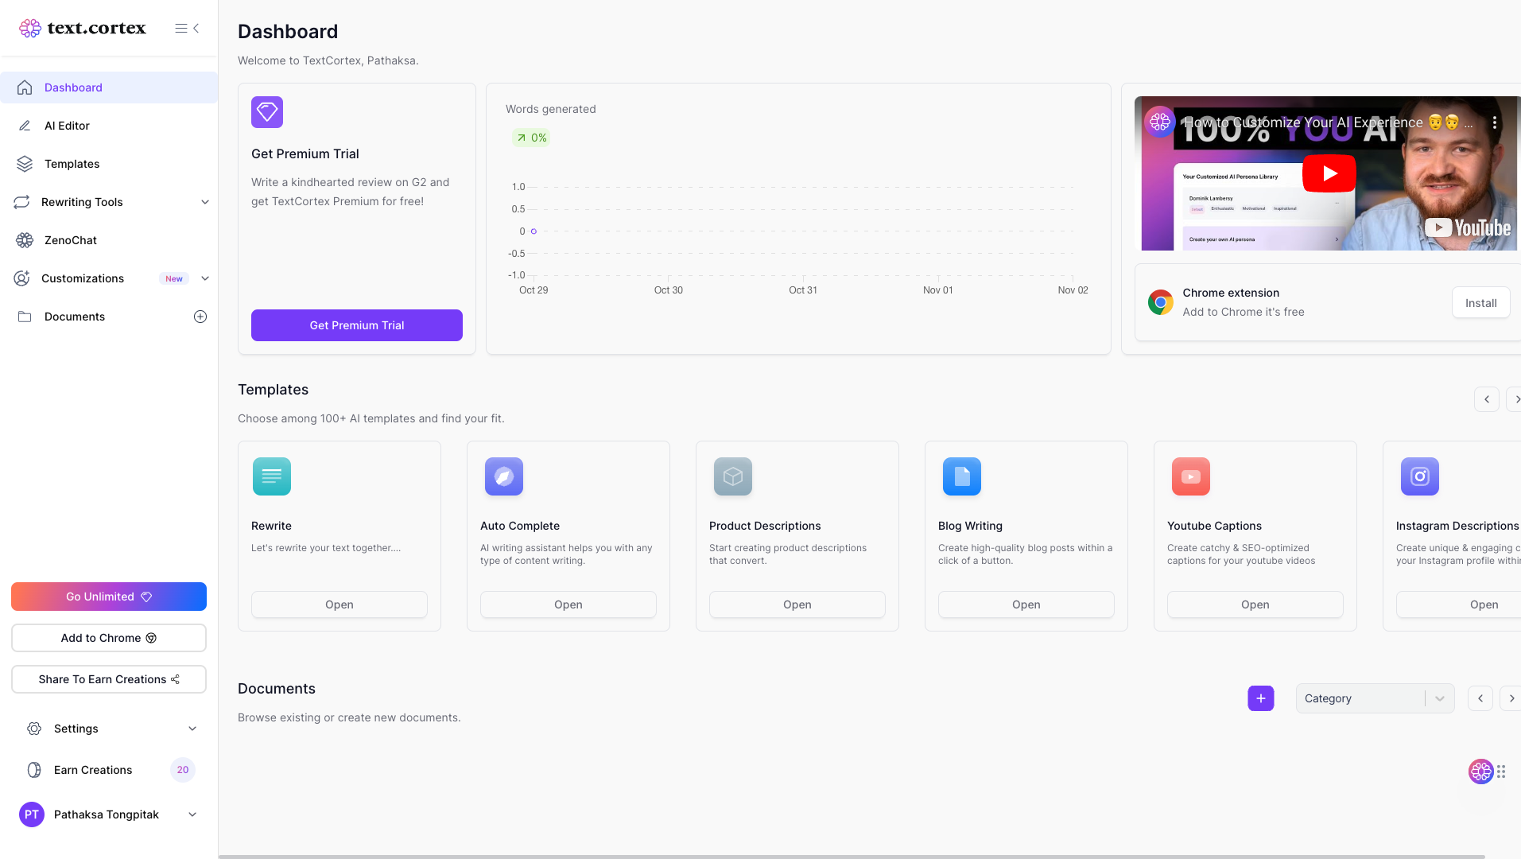The height and width of the screenshot is (859, 1521).
Task: Expand the Rewriting Tools submenu
Action: (x=204, y=202)
